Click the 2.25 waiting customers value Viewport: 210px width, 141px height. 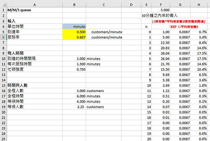[80, 107]
